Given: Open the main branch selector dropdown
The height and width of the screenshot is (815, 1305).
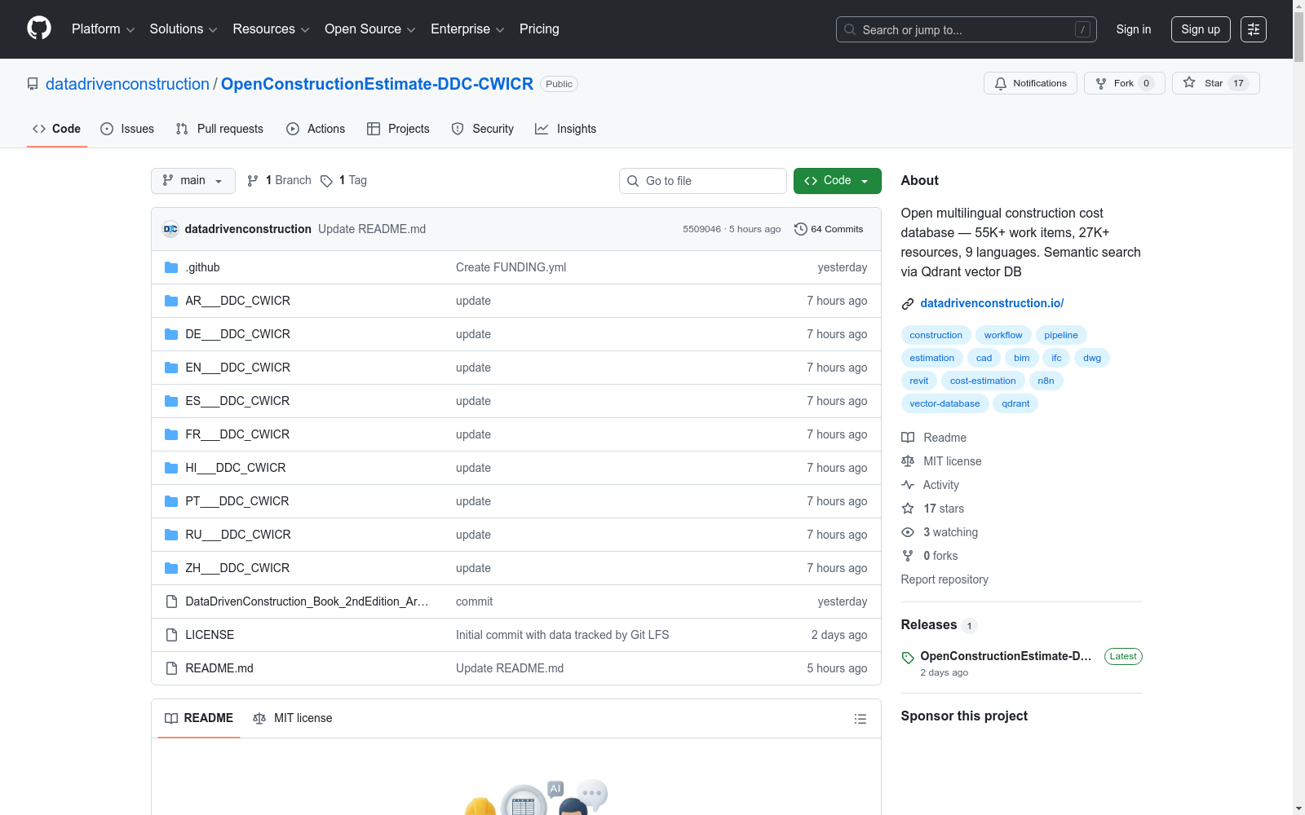Looking at the screenshot, I should [193, 181].
